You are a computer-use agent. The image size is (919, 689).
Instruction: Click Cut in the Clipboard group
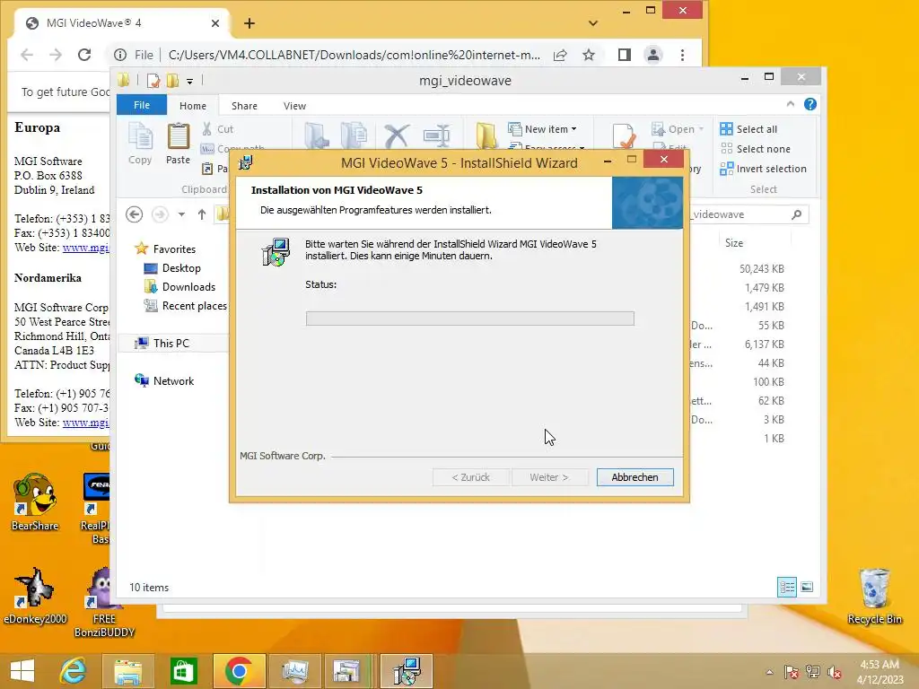pyautogui.click(x=217, y=129)
